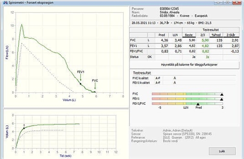The height and width of the screenshot is (159, 244).
Task: Click FVC end marker on flow-volume curve
Action: tap(95, 92)
